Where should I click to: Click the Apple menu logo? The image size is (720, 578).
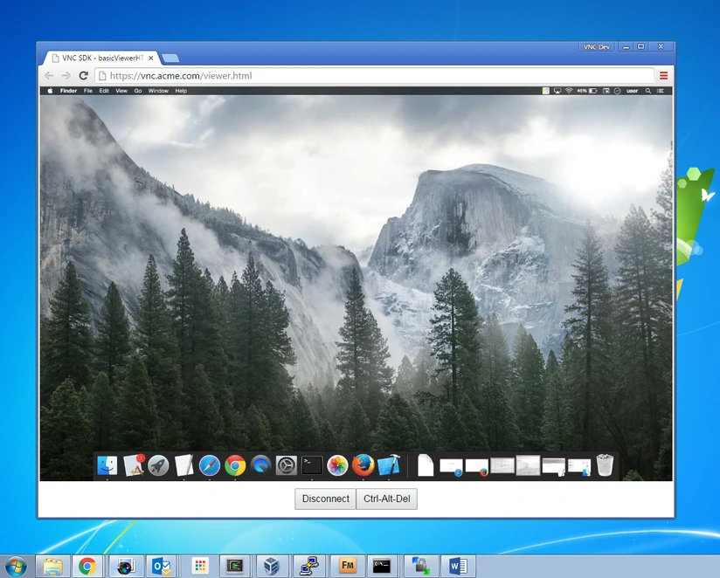(x=50, y=91)
